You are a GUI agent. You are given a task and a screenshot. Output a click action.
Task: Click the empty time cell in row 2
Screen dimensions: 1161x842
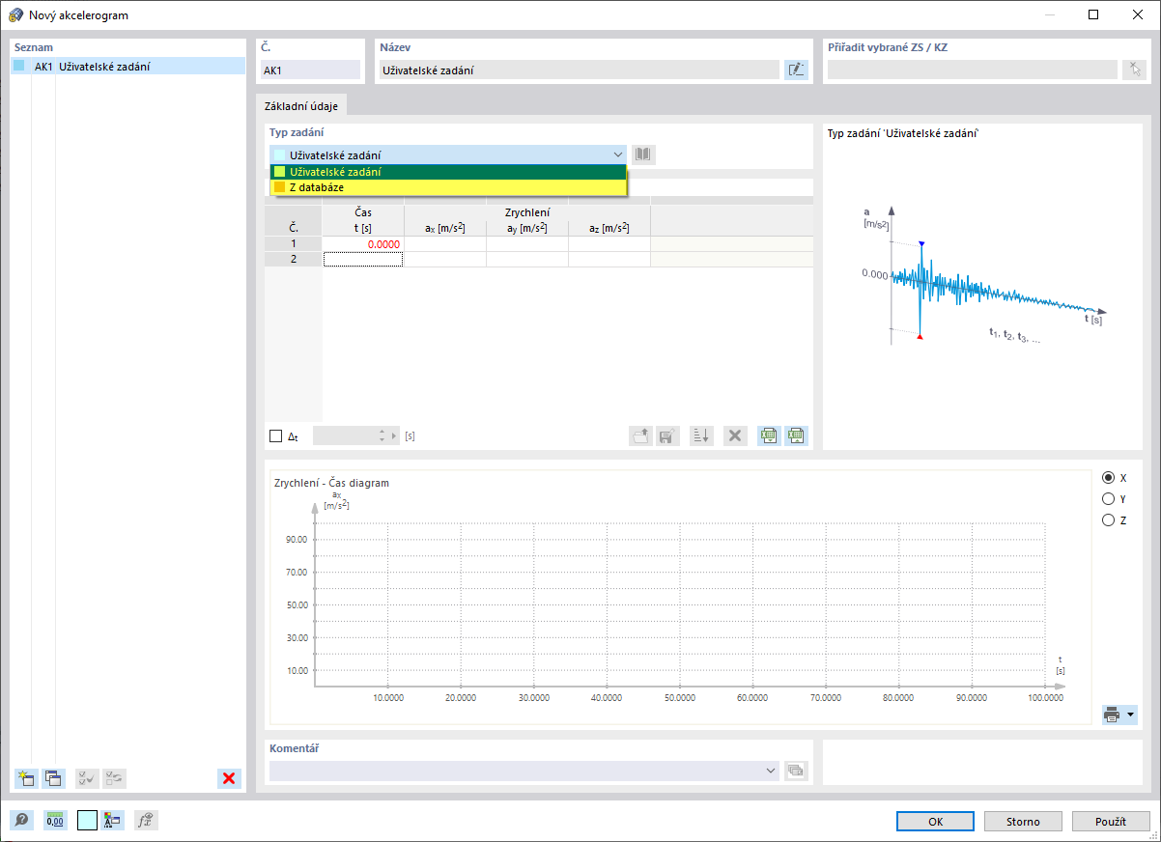point(363,259)
